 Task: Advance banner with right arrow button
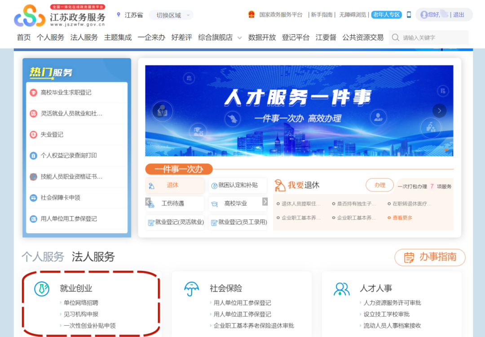(439, 111)
